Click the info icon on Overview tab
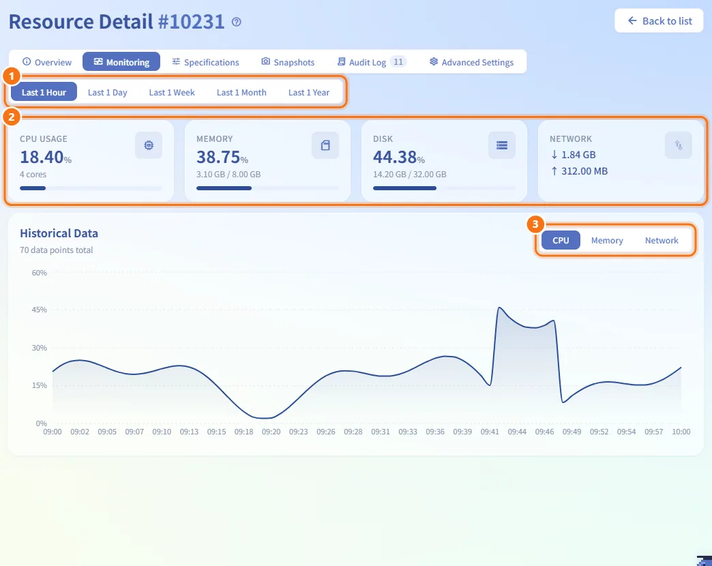 [x=27, y=61]
